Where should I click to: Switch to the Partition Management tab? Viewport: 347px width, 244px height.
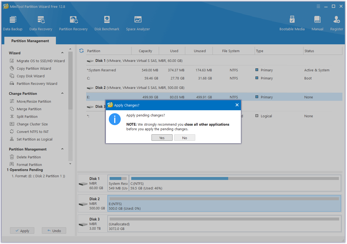pyautogui.click(x=30, y=41)
